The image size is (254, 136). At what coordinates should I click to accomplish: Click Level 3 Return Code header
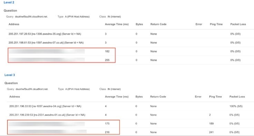tap(158, 97)
